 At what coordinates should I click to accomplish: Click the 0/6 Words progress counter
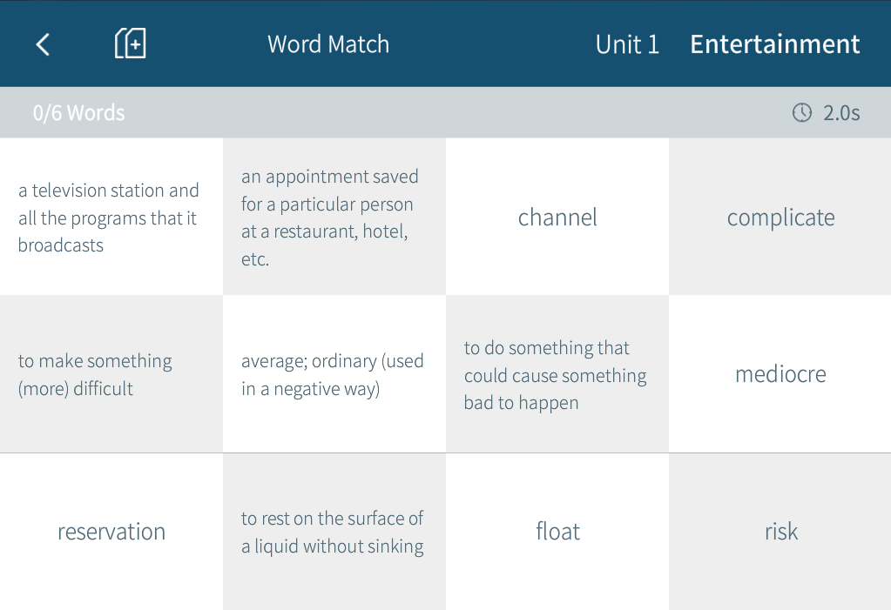(78, 113)
